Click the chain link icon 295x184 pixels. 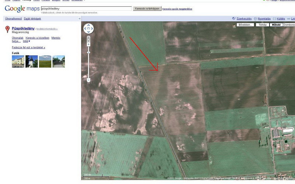tap(289, 19)
